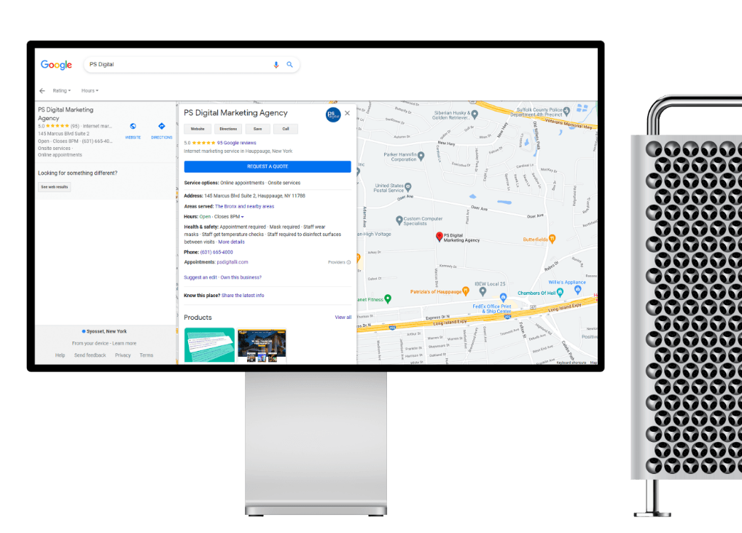Click the phone number (631) 665-4000
The width and height of the screenshot is (742, 533).
(x=216, y=253)
